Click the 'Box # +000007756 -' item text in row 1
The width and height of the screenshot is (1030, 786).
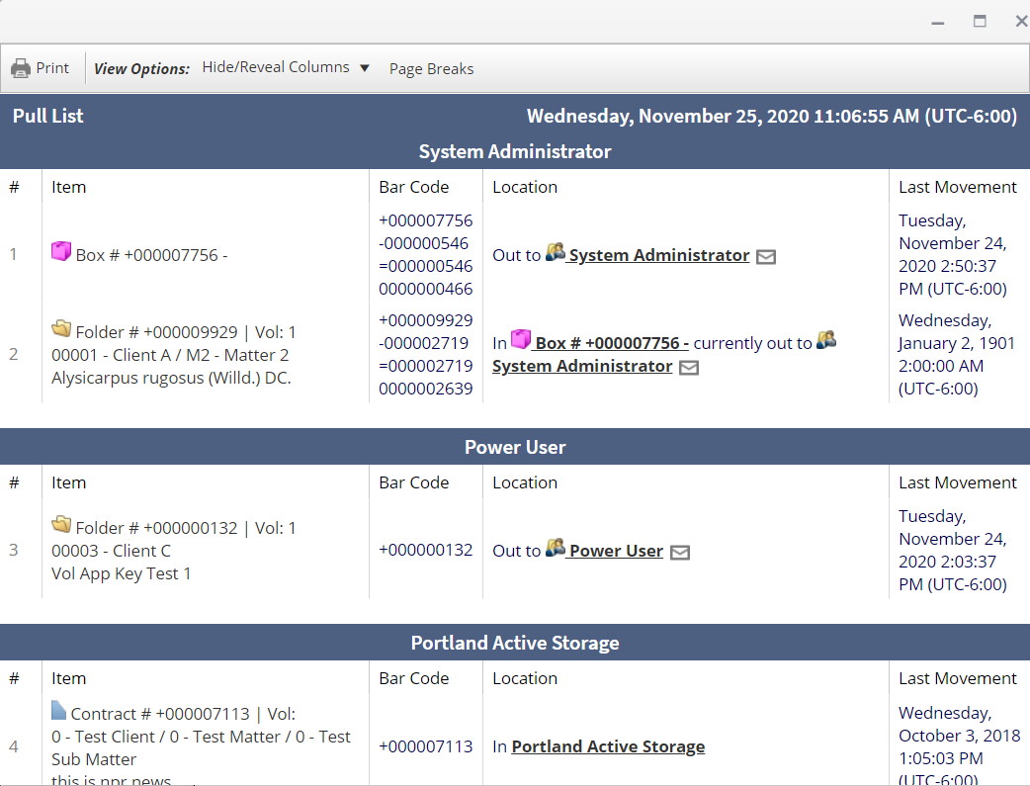point(152,255)
